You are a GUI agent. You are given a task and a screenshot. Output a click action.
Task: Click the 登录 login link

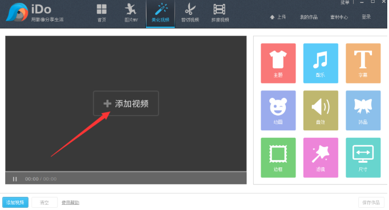366,17
